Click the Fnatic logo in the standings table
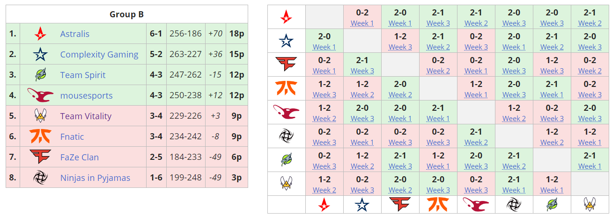The height and width of the screenshot is (215, 612). (40, 136)
